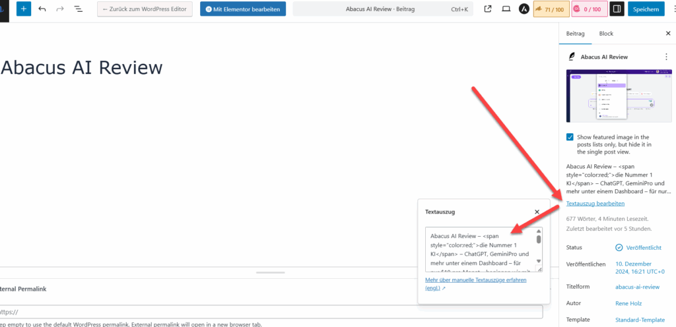Click the Textauszug scrollbar down arrow
Screen dimensions: 676x327
539,261
